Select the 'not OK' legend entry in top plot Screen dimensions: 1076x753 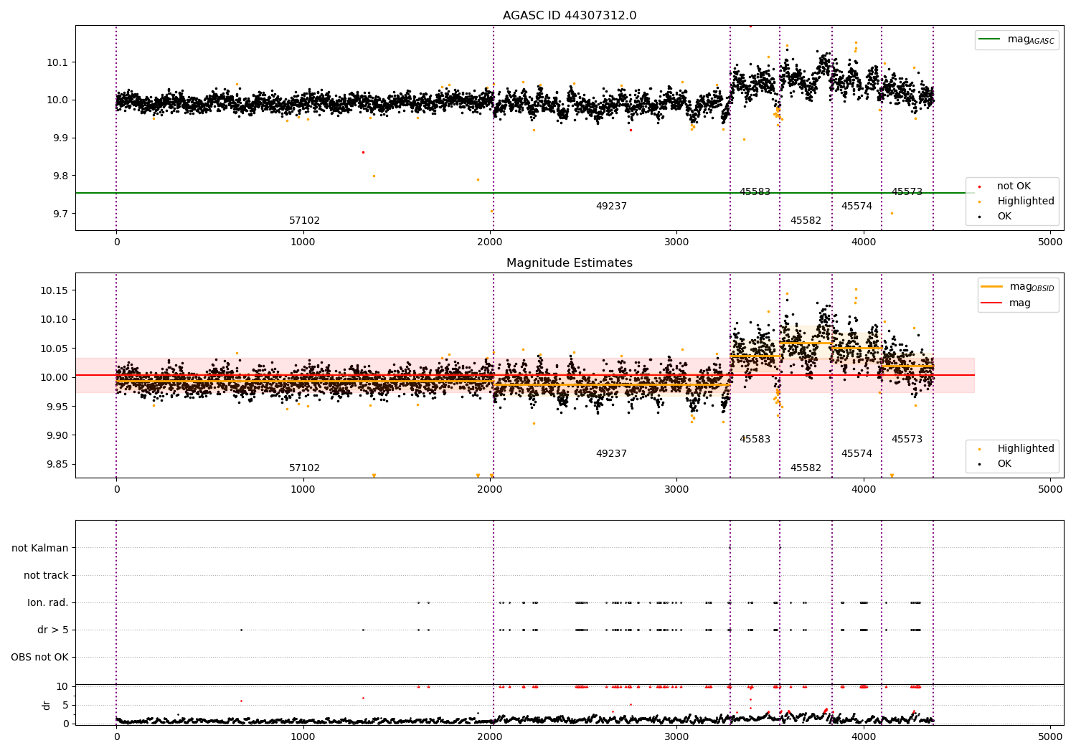point(1013,186)
